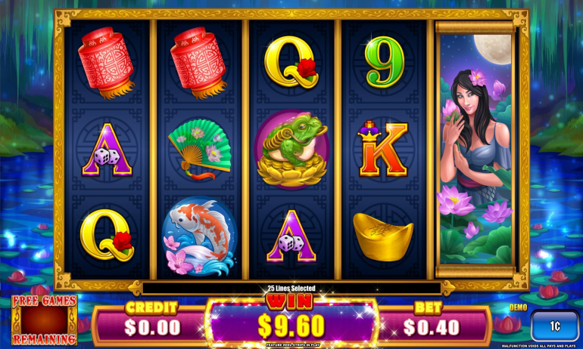Click the CREDIT balance panel
Viewport: 583px width, 349px height.
(x=151, y=323)
